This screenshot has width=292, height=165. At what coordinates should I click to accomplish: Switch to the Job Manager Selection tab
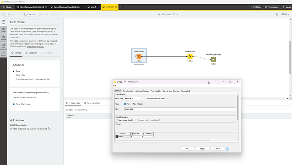pyautogui.click(x=171, y=91)
